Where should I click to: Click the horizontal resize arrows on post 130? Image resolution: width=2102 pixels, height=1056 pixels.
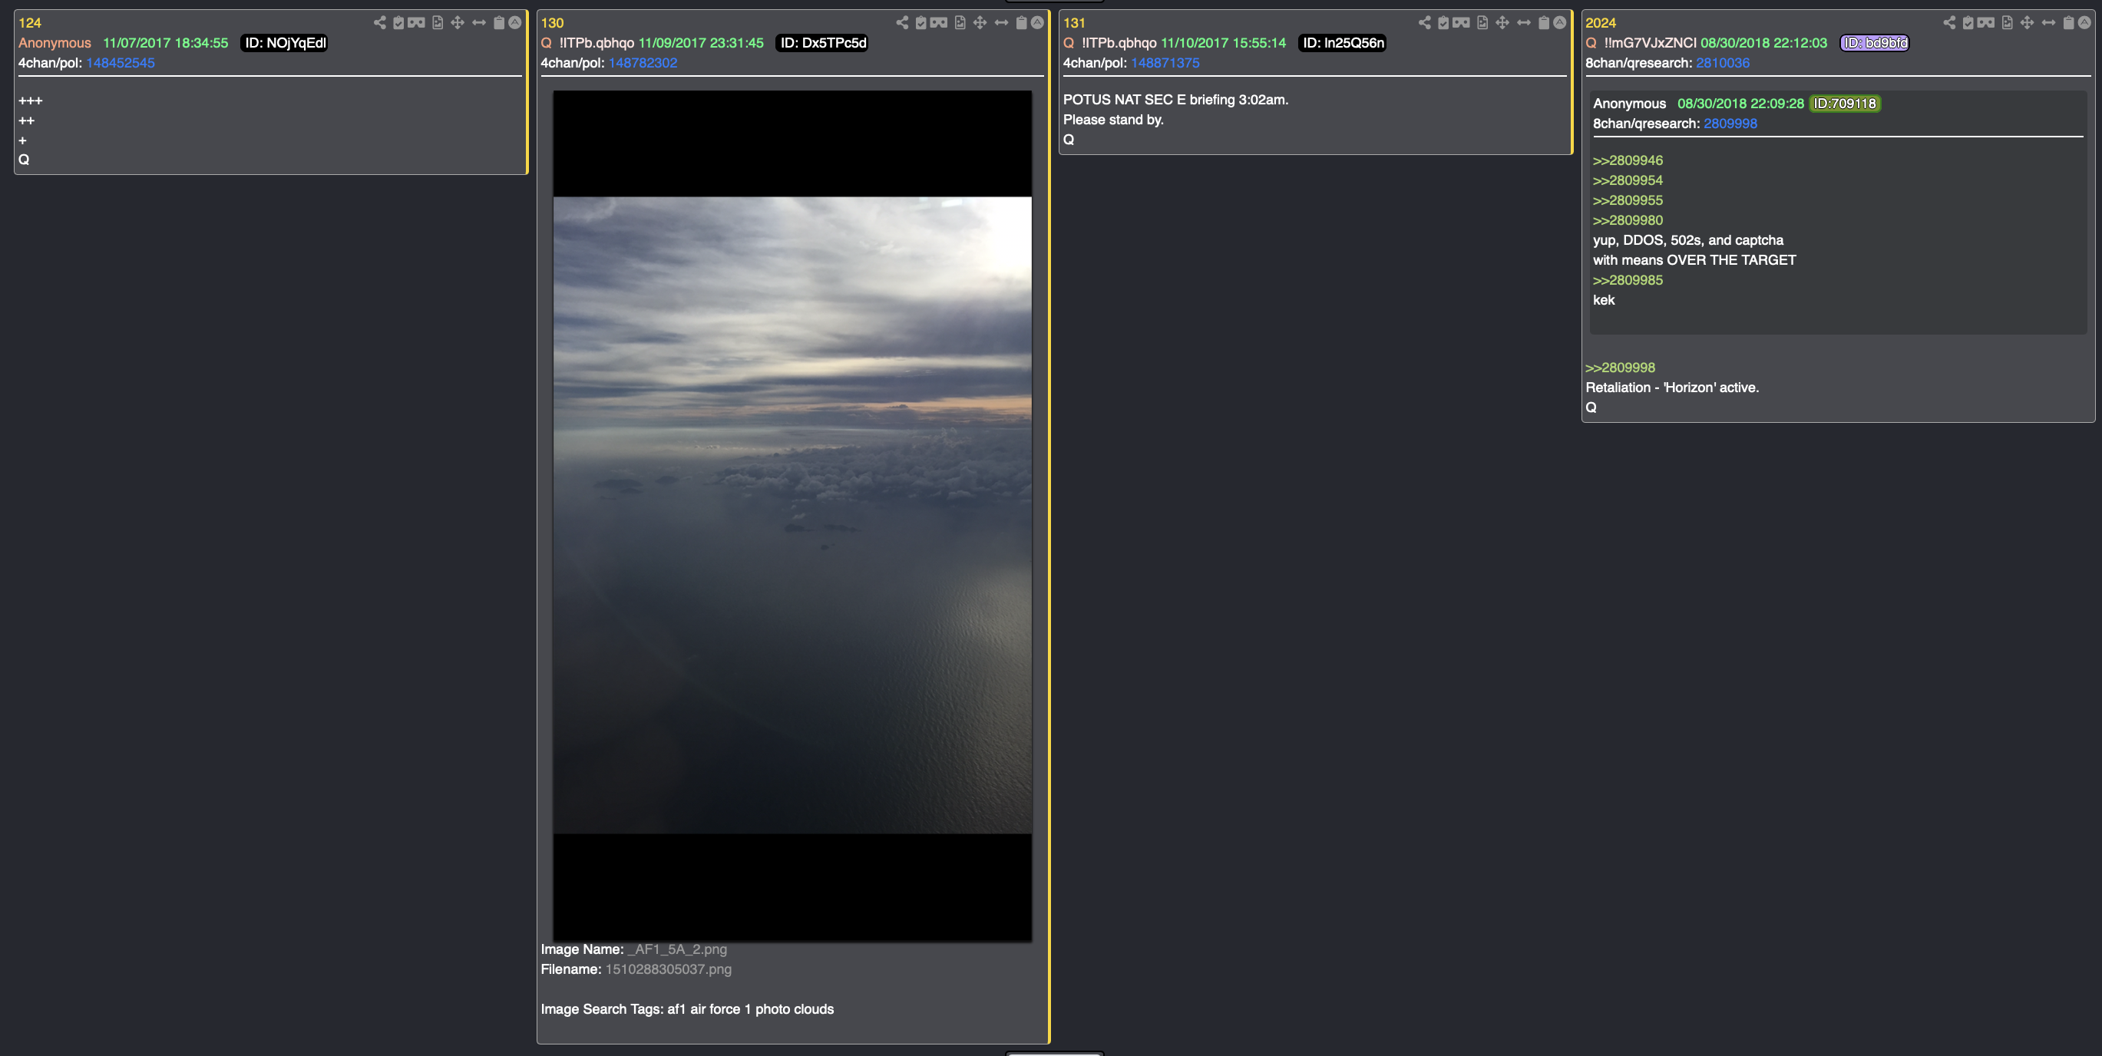point(1001,23)
